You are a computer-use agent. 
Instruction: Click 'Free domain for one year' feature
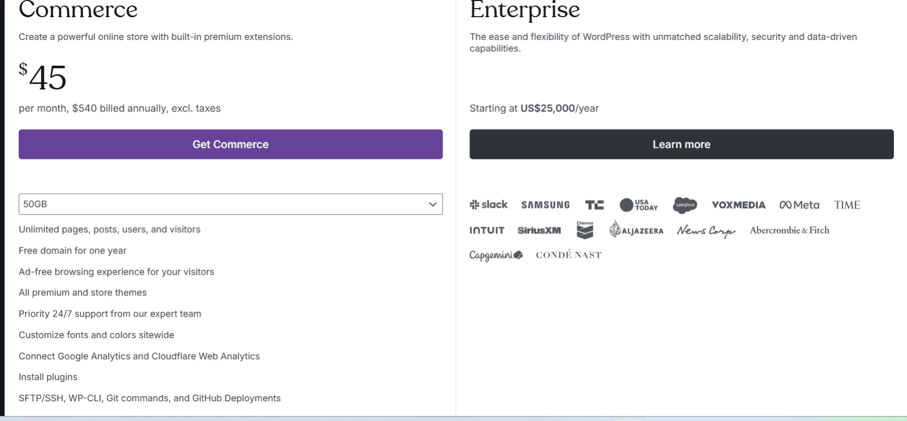73,250
